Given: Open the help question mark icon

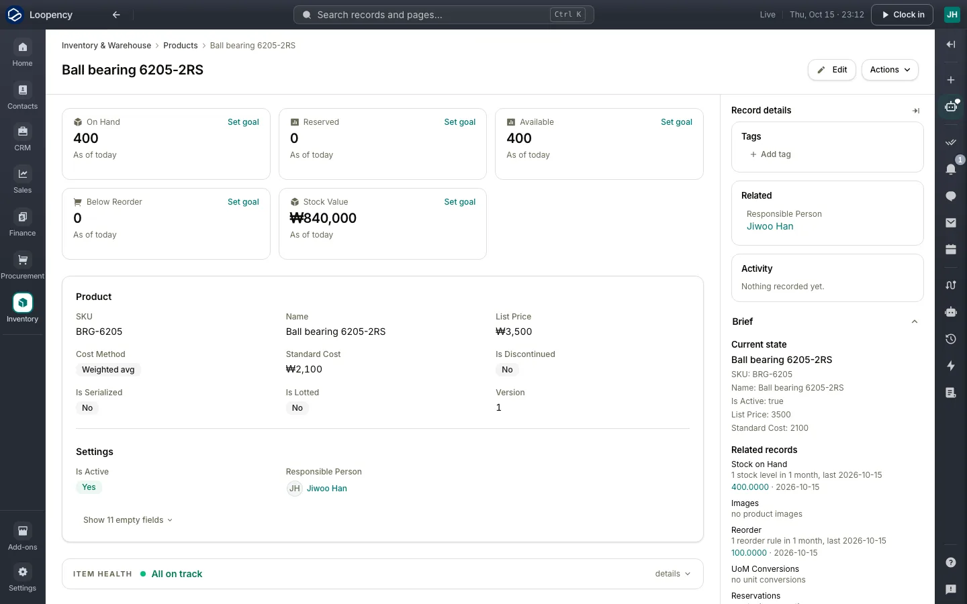Looking at the screenshot, I should 951,562.
